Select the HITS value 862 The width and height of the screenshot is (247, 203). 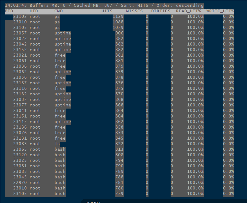tap(119, 122)
